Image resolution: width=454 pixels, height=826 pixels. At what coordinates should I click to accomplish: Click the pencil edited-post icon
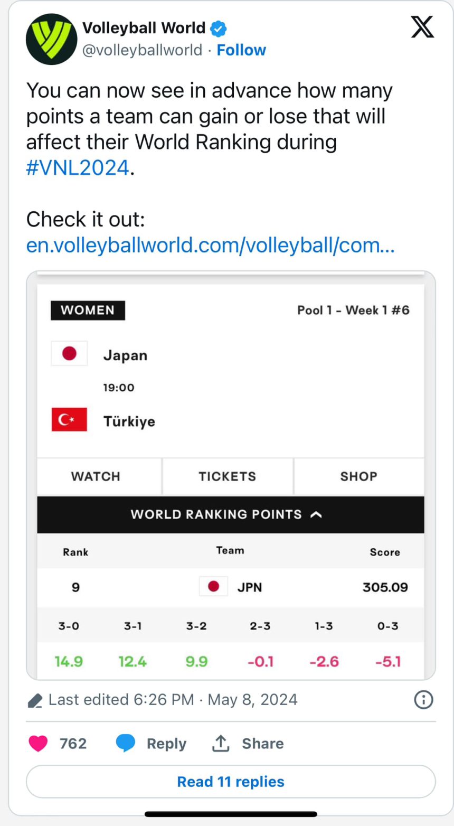pyautogui.click(x=35, y=699)
